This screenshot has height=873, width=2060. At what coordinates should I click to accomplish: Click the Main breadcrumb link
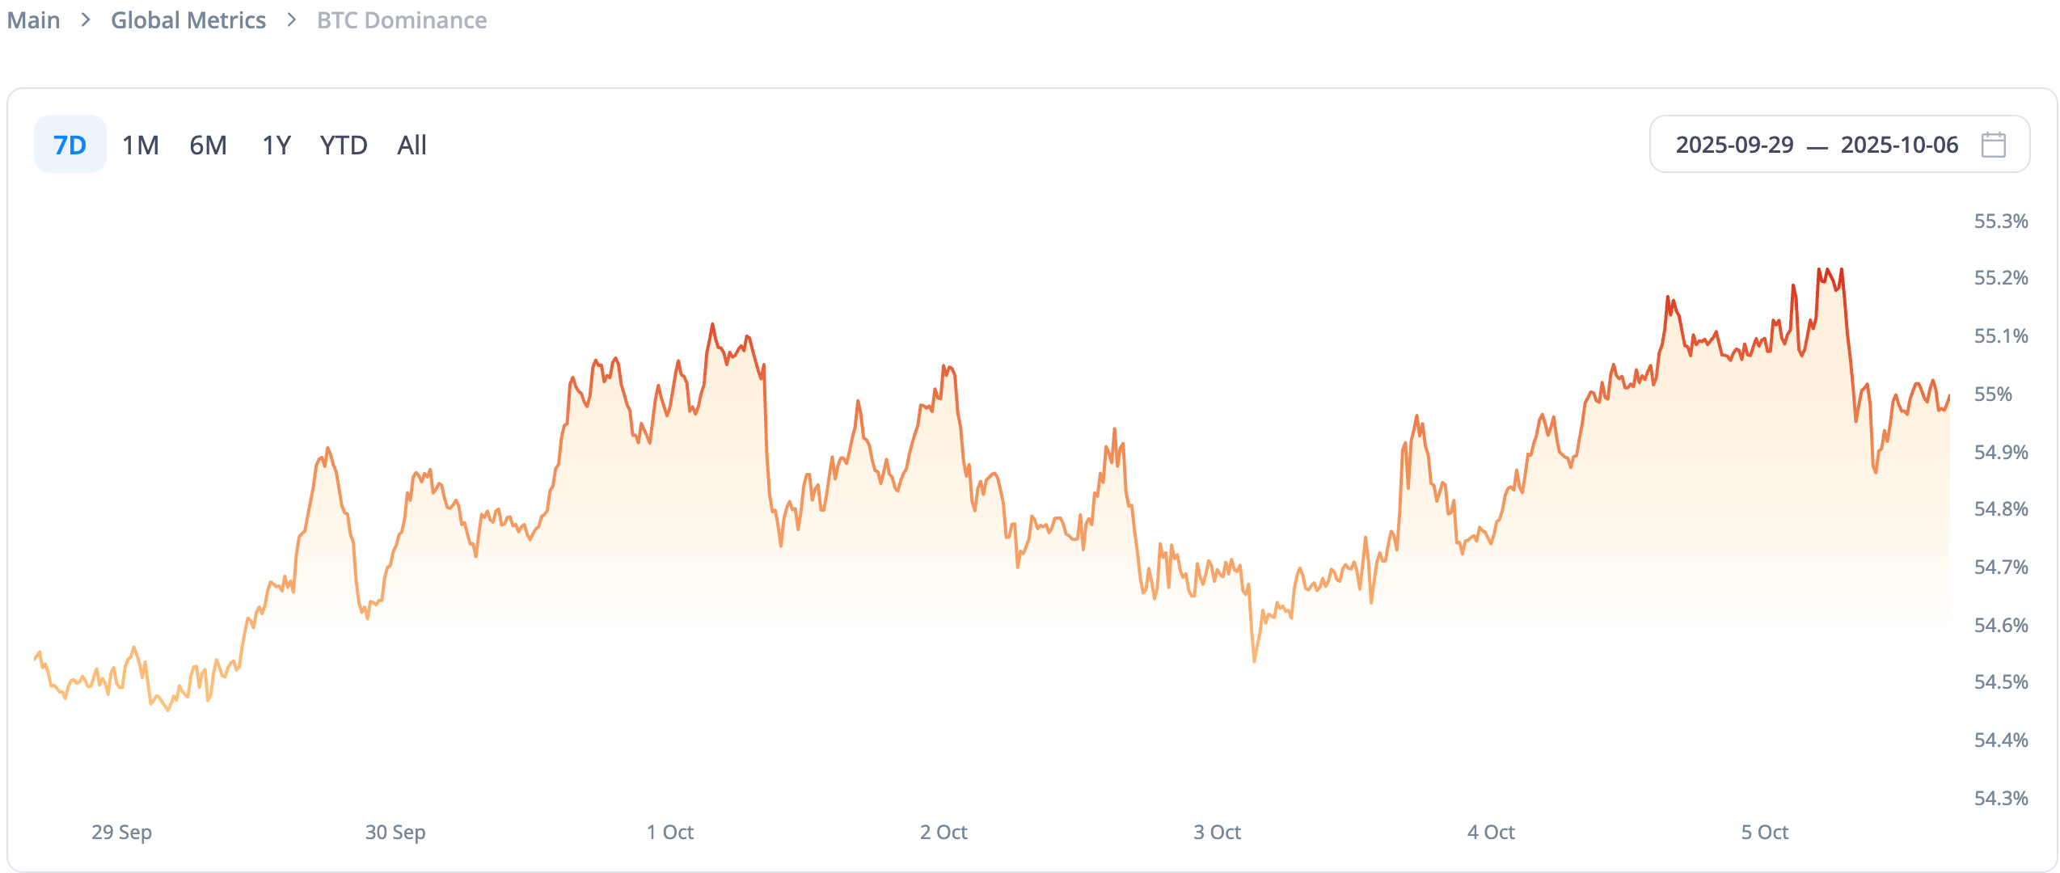pyautogui.click(x=34, y=20)
